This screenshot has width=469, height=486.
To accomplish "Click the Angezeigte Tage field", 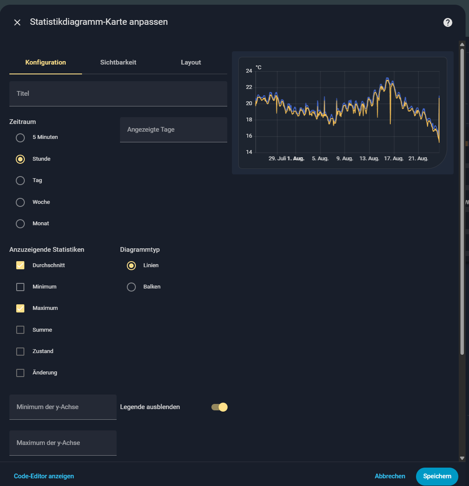I will pos(173,130).
